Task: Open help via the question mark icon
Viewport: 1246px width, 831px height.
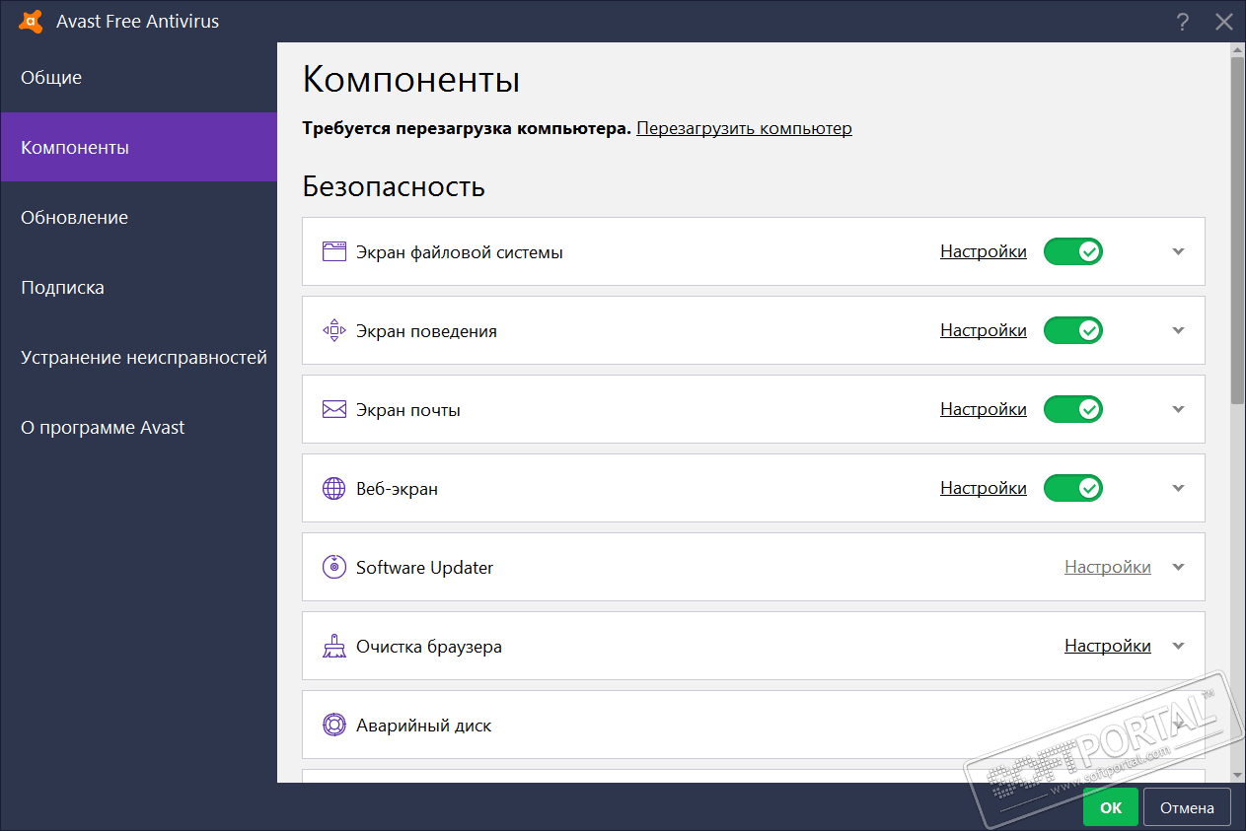Action: tap(1183, 22)
